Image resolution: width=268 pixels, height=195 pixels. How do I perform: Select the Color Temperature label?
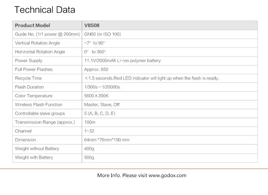34,96
